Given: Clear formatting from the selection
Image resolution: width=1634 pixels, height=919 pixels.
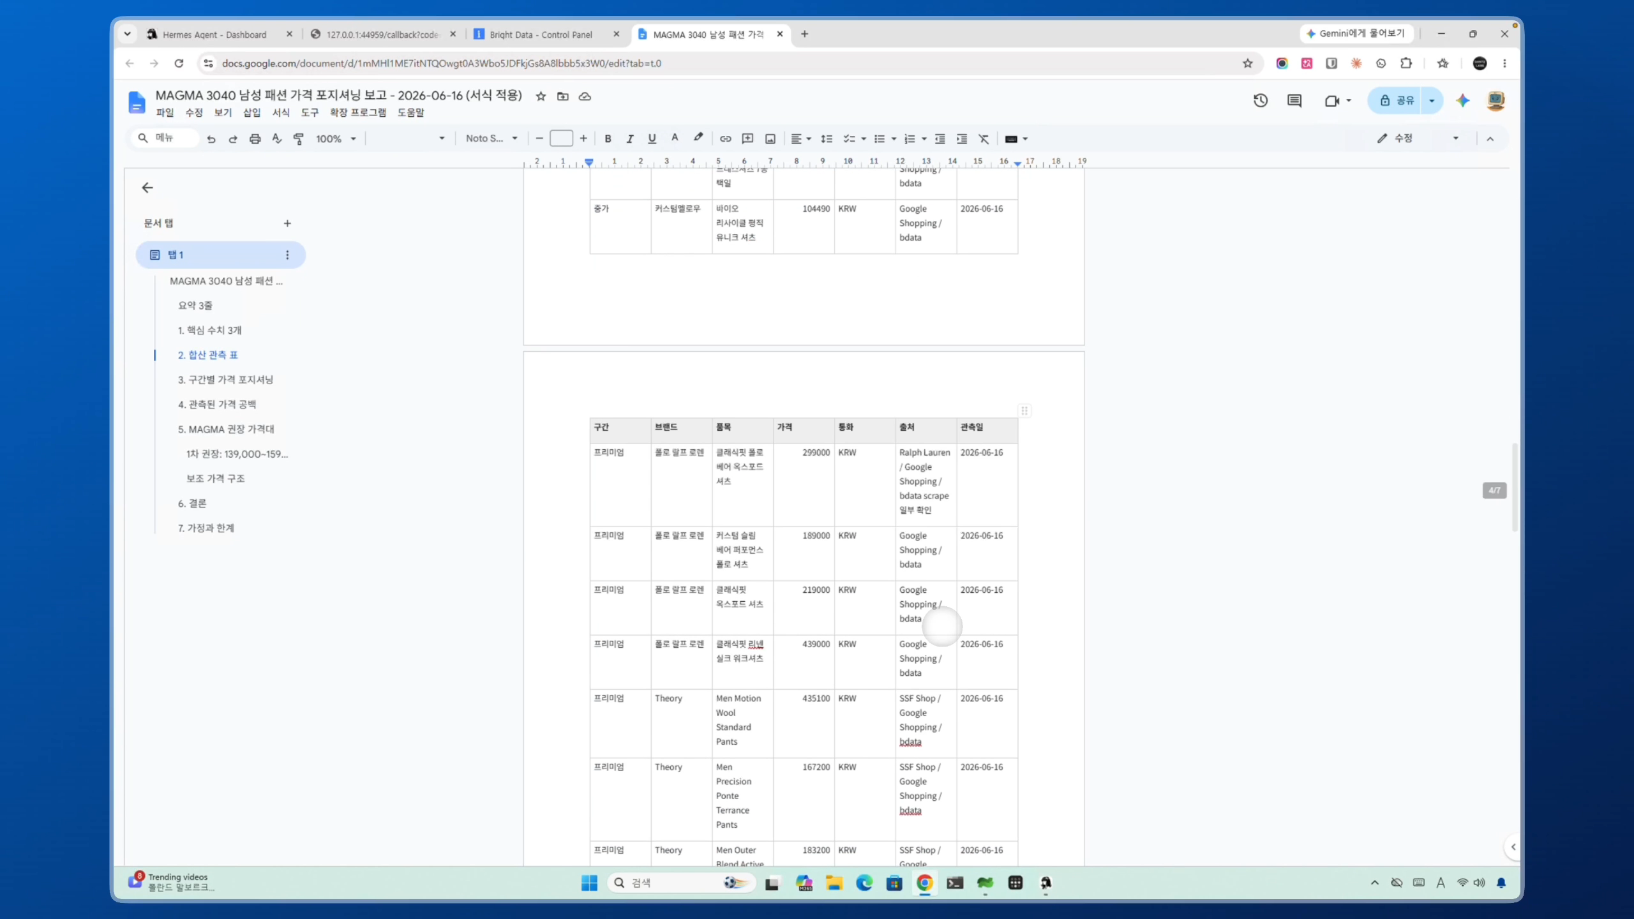Looking at the screenshot, I should pyautogui.click(x=984, y=138).
